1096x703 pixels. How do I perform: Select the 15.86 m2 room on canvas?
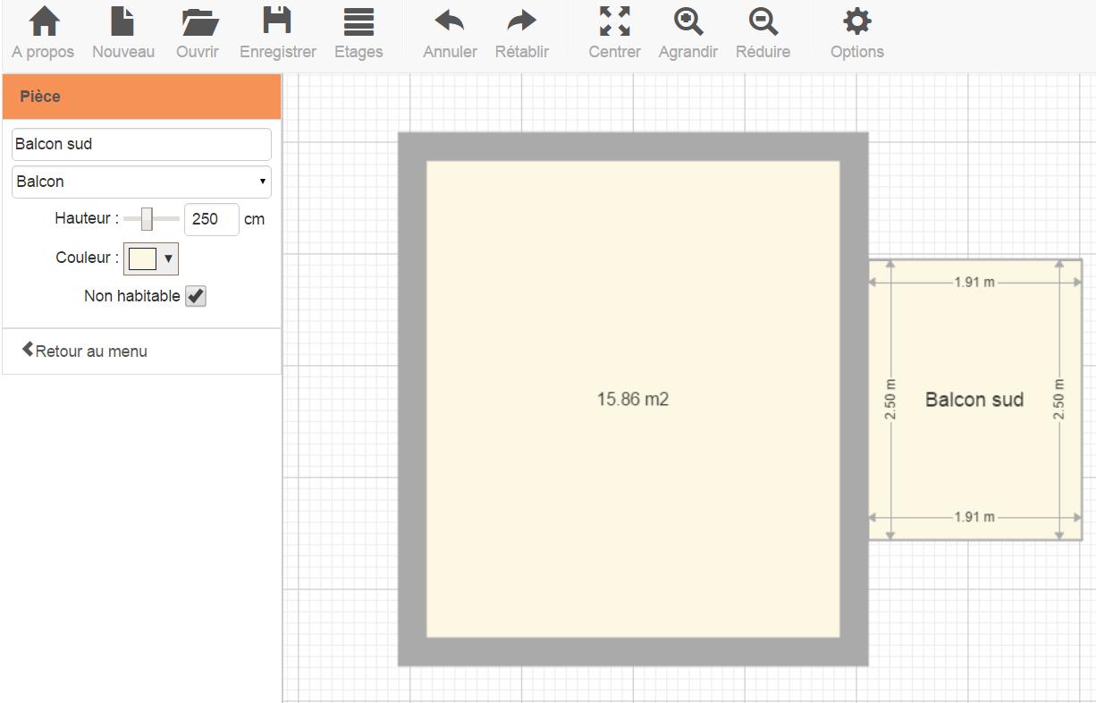click(x=632, y=399)
